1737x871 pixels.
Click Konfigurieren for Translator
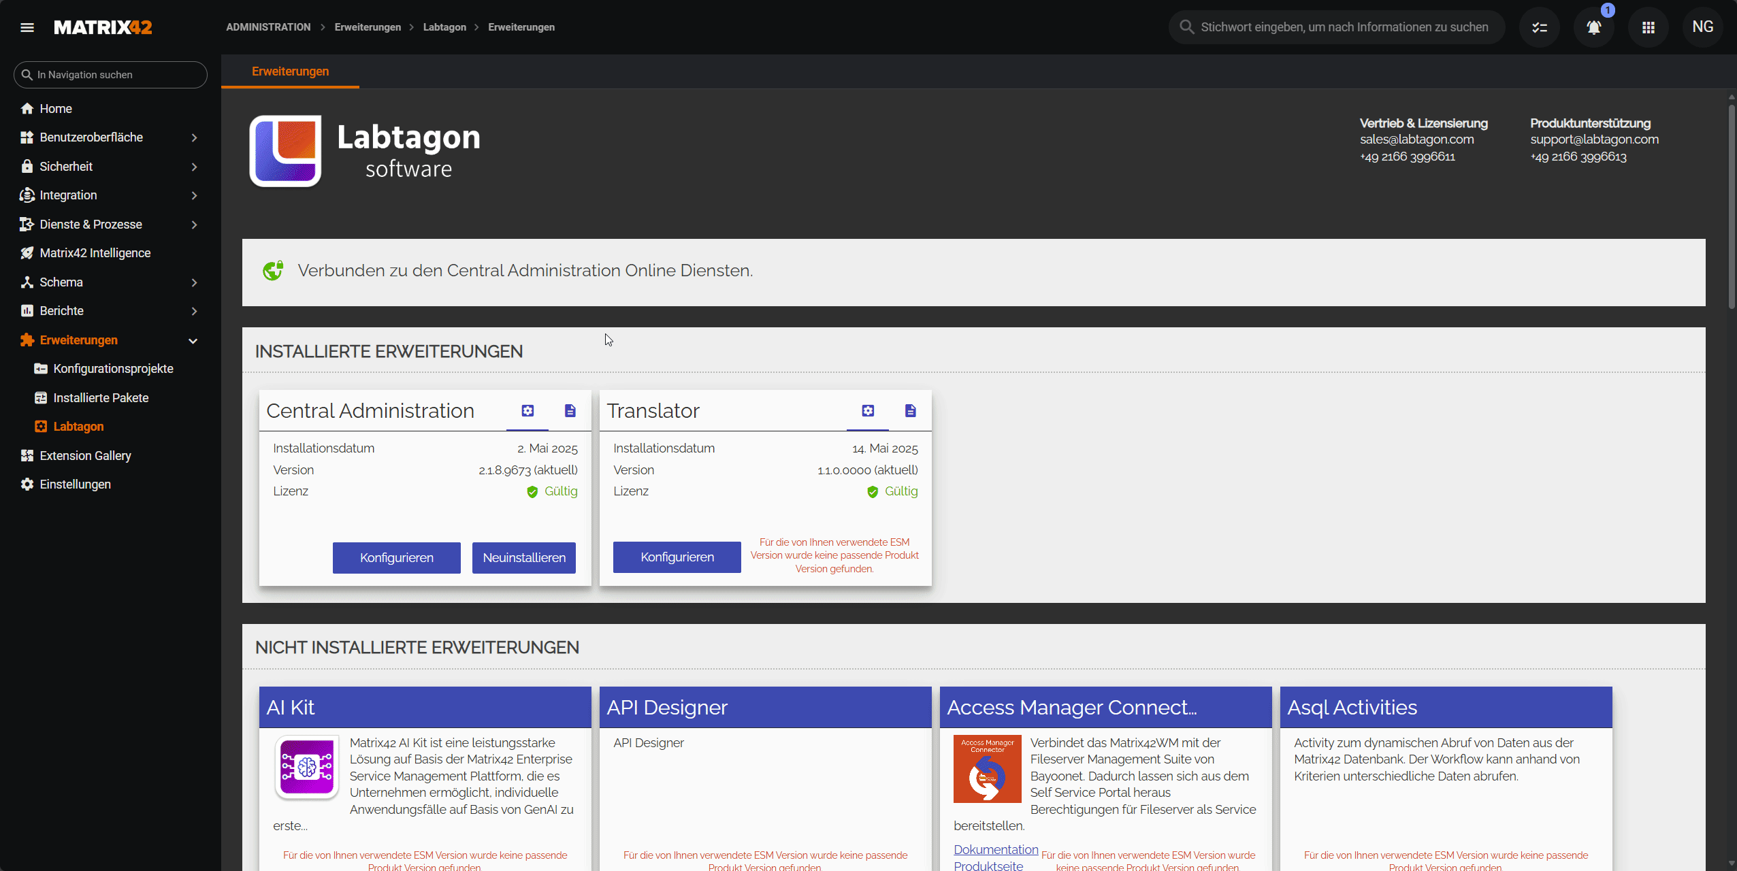(x=677, y=557)
